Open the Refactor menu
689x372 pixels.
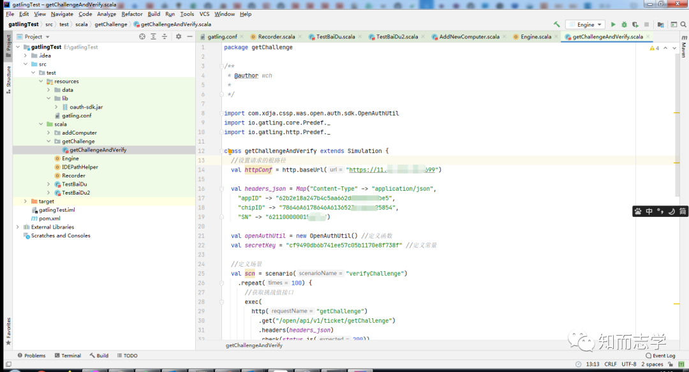(132, 14)
